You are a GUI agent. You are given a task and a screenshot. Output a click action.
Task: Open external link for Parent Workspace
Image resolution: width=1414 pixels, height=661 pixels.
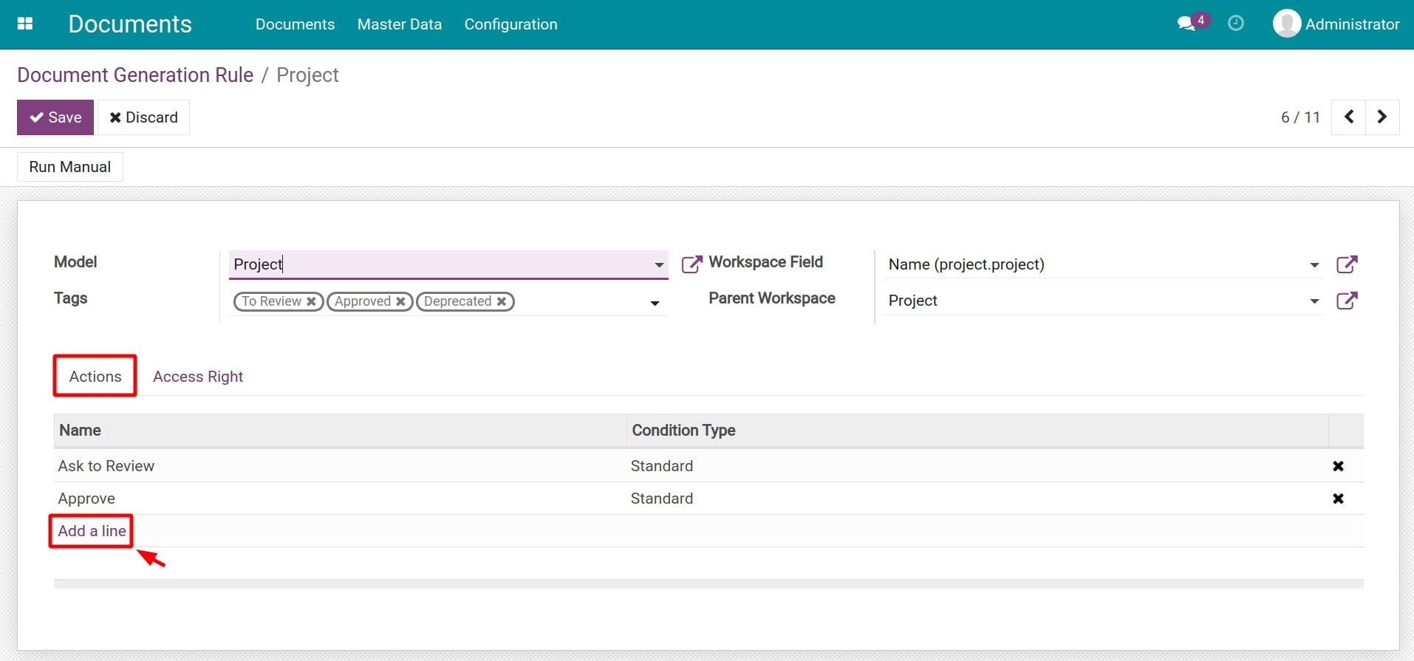(1347, 301)
